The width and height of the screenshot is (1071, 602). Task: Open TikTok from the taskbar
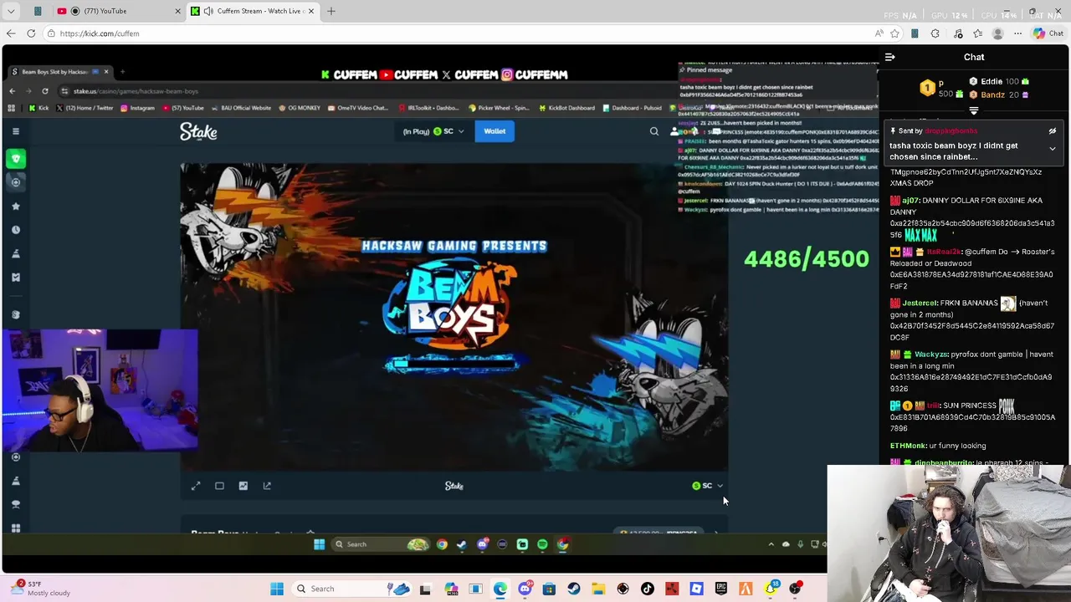pos(647,589)
